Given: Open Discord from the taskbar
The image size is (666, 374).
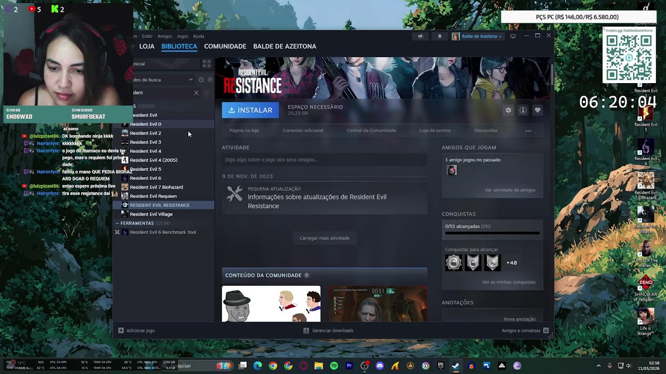Looking at the screenshot, I should [x=380, y=366].
